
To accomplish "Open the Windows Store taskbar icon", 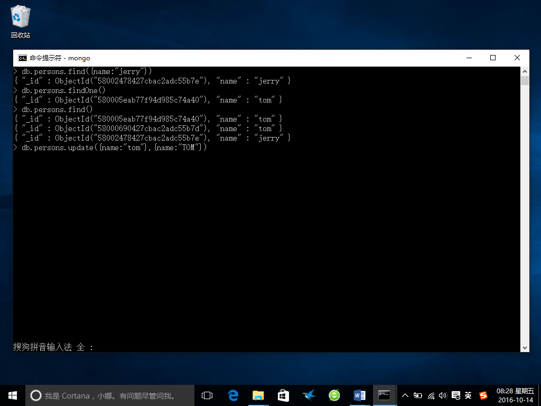I will (283, 395).
